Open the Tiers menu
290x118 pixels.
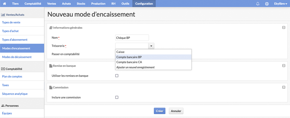pyautogui.click(x=15, y=3)
